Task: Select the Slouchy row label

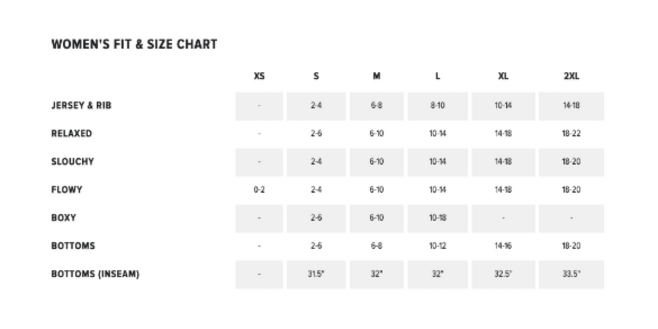Action: coord(73,162)
